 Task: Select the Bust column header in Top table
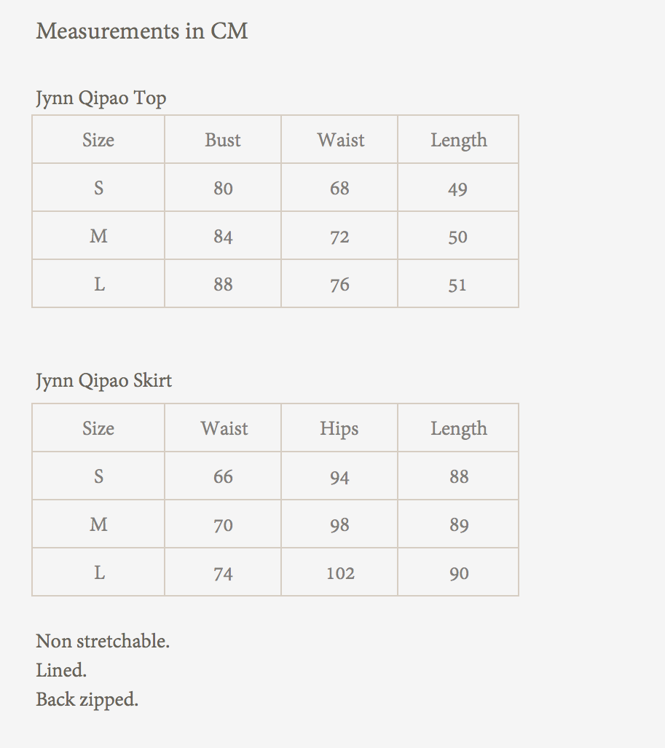tap(223, 140)
